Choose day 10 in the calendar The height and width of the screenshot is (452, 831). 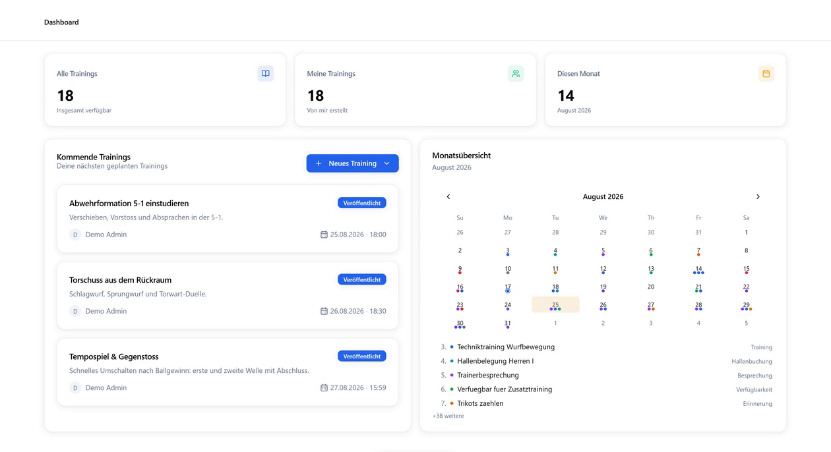pos(508,269)
